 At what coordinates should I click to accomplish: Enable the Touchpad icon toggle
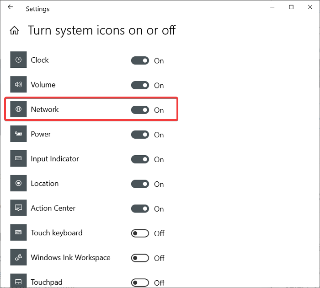coord(140,283)
